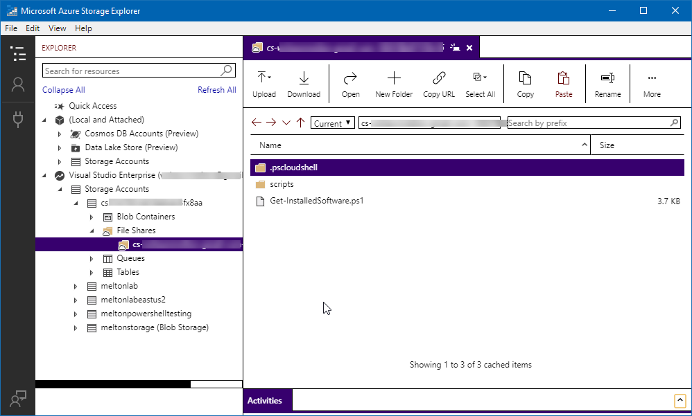692x416 pixels.
Task: Click the Copy URL link icon
Action: [x=438, y=78]
